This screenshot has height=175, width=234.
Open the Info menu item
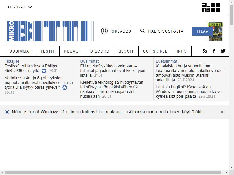[182, 51]
